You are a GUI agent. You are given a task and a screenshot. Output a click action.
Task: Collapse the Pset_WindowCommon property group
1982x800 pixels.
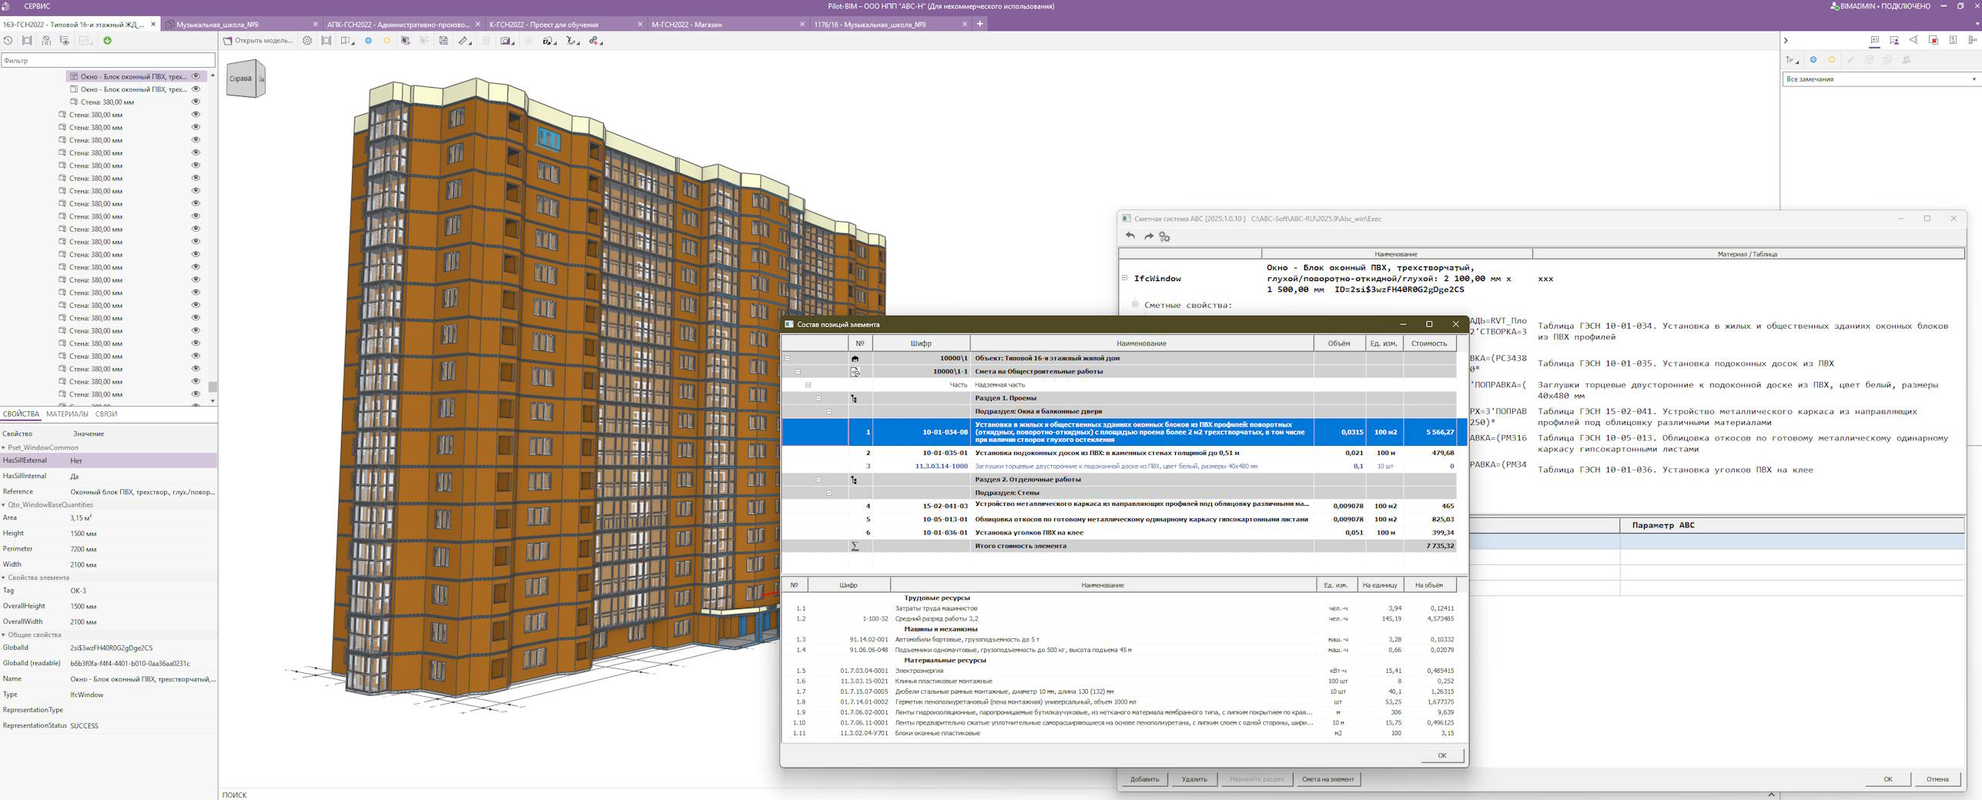coord(4,447)
